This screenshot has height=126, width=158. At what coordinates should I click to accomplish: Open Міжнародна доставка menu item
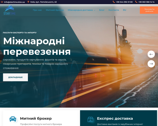(80, 10)
